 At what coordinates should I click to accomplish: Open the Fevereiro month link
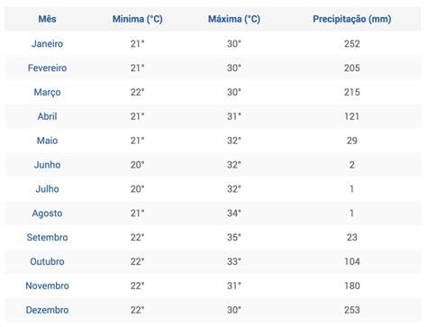tap(47, 68)
